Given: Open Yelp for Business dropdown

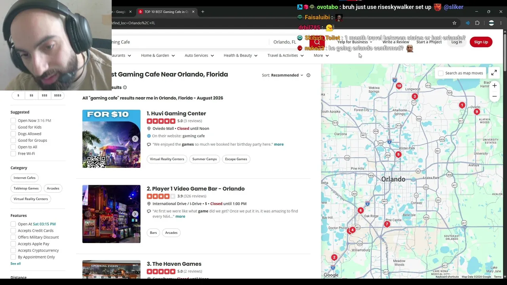Looking at the screenshot, I should click(x=355, y=42).
